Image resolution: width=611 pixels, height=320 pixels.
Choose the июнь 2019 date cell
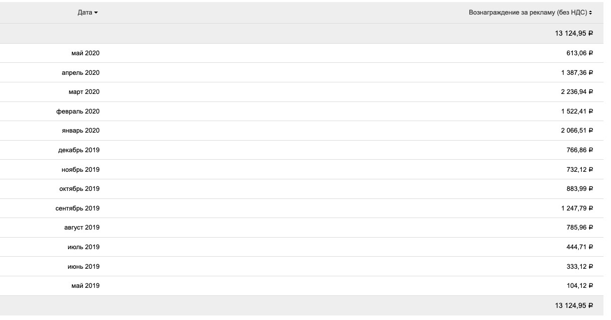(83, 267)
